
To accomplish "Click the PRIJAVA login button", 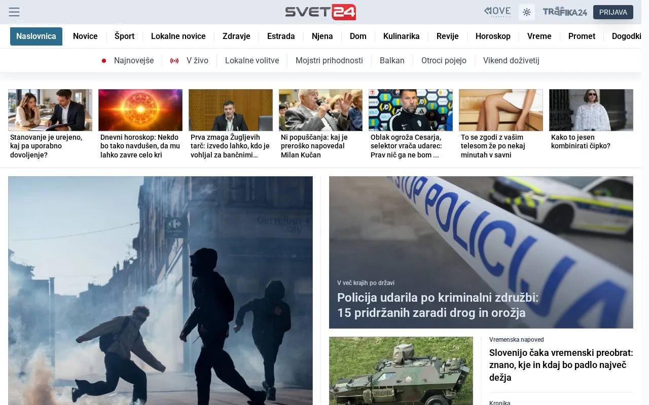I will point(613,12).
